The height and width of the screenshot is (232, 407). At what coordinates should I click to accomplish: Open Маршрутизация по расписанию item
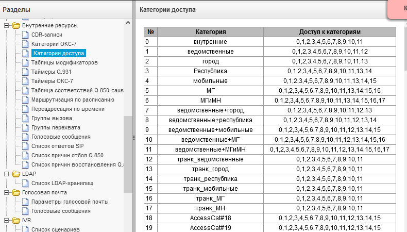73,100
